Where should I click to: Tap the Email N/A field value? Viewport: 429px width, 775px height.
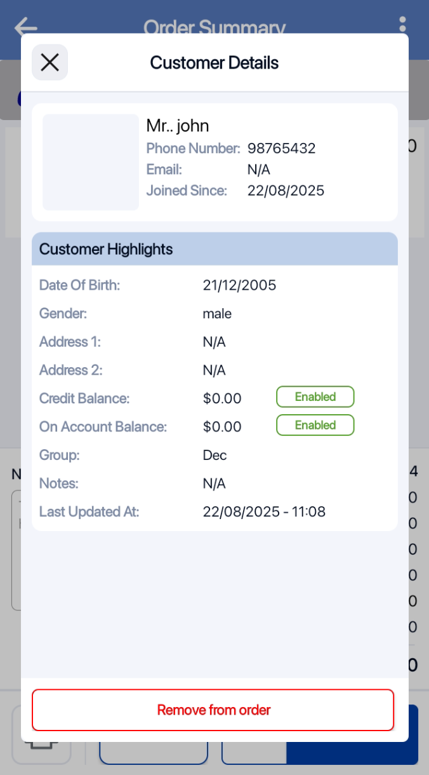click(258, 170)
